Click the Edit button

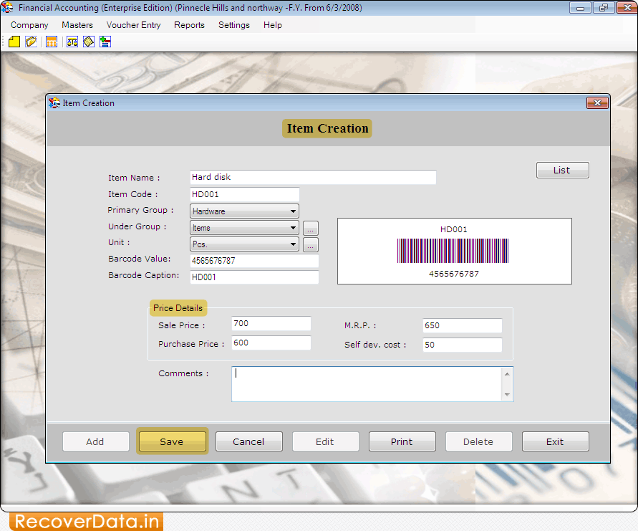click(325, 441)
